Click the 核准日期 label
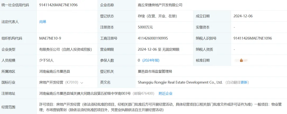287x114 pixels. (x=202, y=60)
